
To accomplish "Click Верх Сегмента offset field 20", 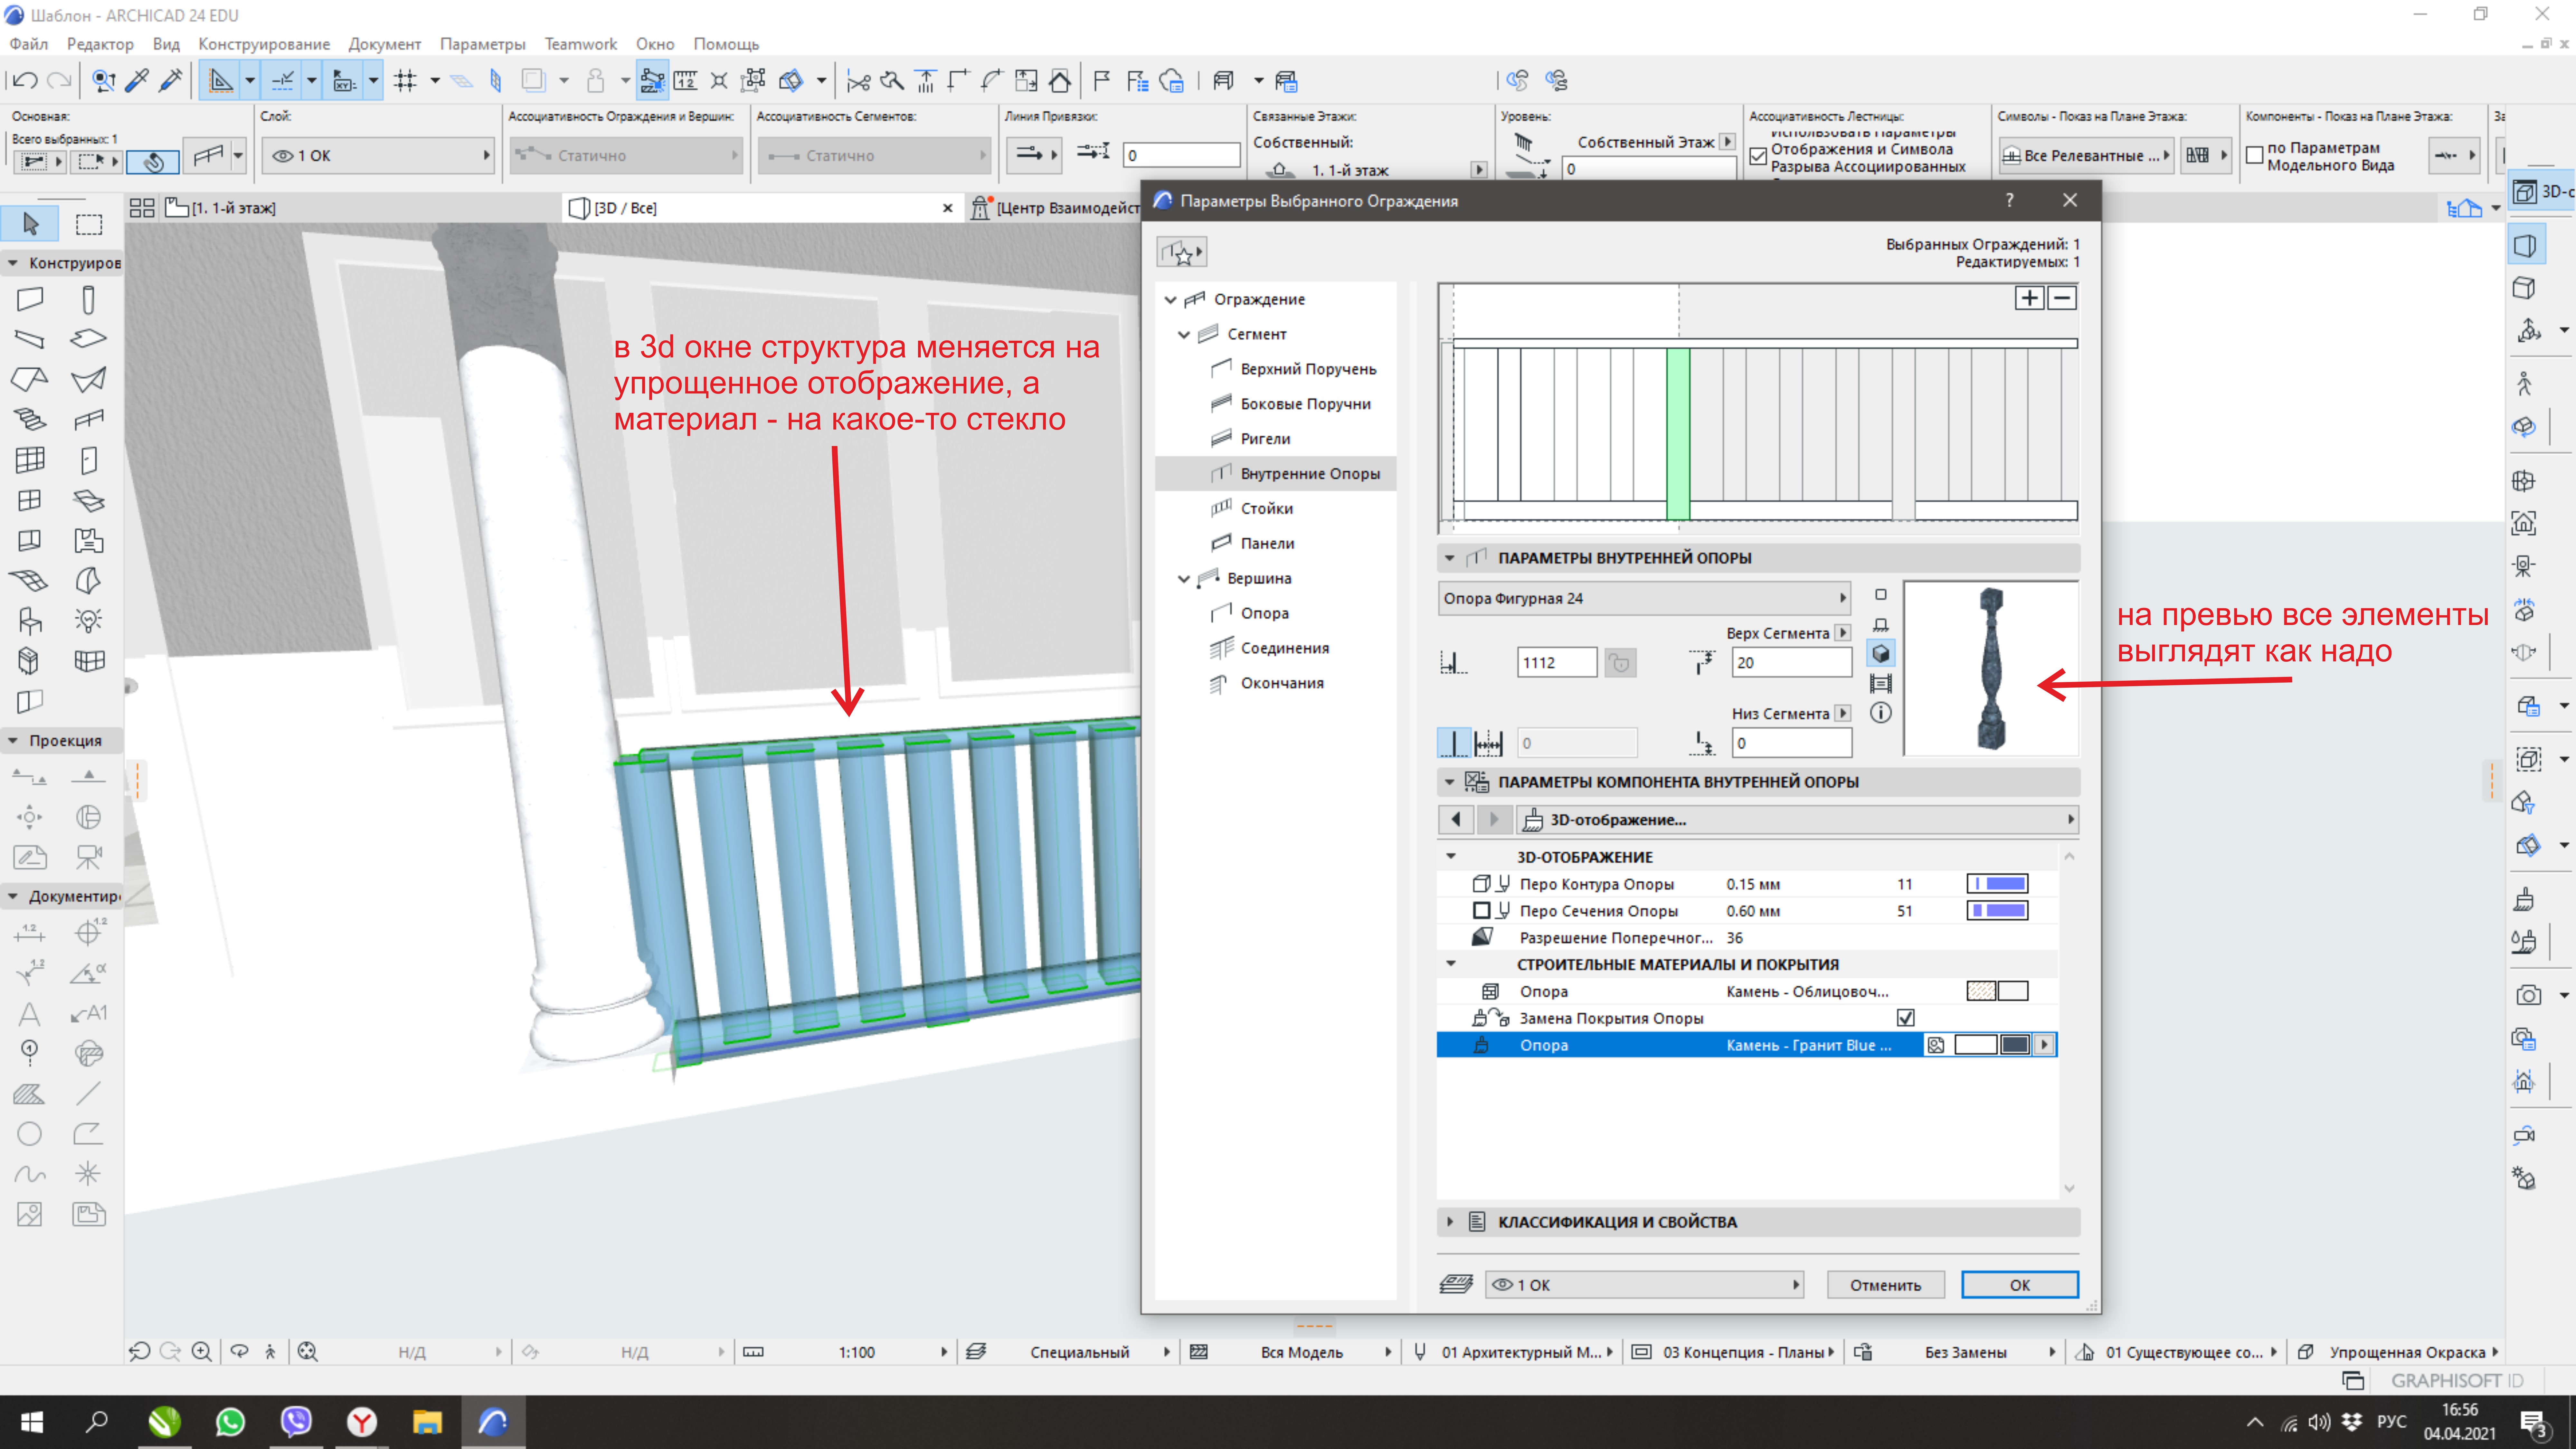I will [x=1792, y=662].
